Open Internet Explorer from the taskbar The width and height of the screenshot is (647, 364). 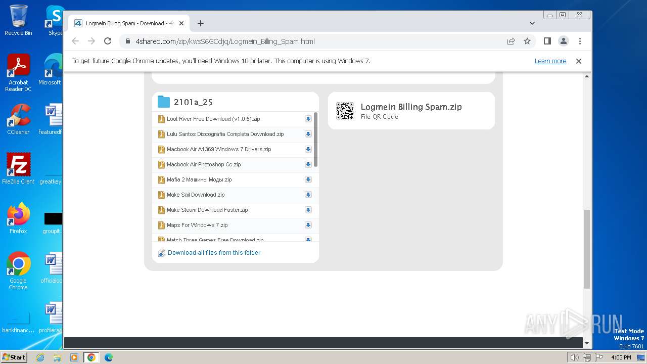click(x=40, y=357)
